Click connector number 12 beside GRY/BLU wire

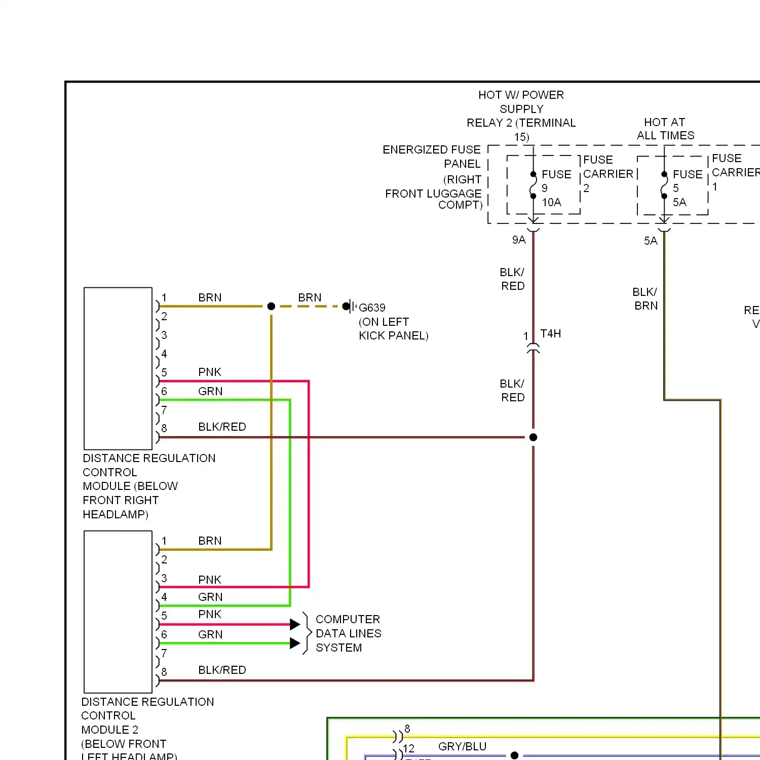409,748
